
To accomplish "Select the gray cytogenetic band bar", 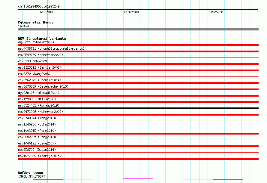I will point(138,29).
